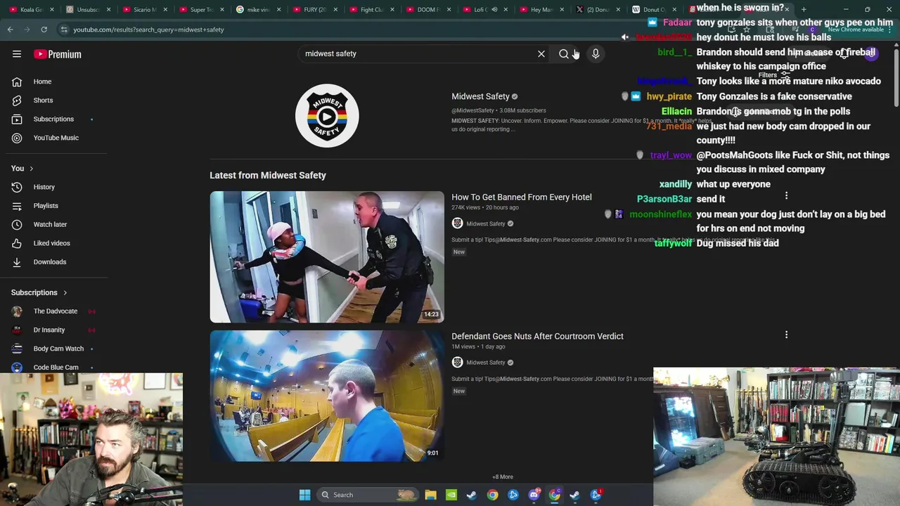The image size is (900, 506).
Task: Open the YouTube guide hamburger menu
Action: coord(17,54)
